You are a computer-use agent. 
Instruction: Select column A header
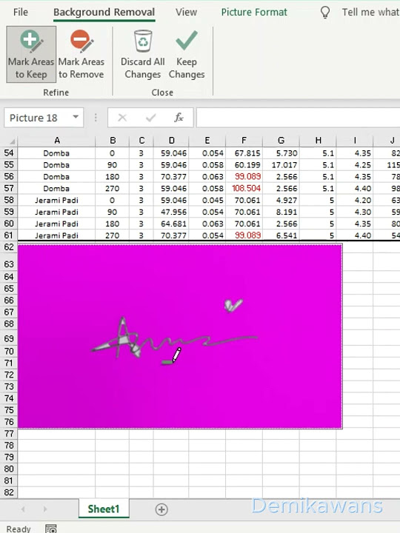(x=57, y=141)
